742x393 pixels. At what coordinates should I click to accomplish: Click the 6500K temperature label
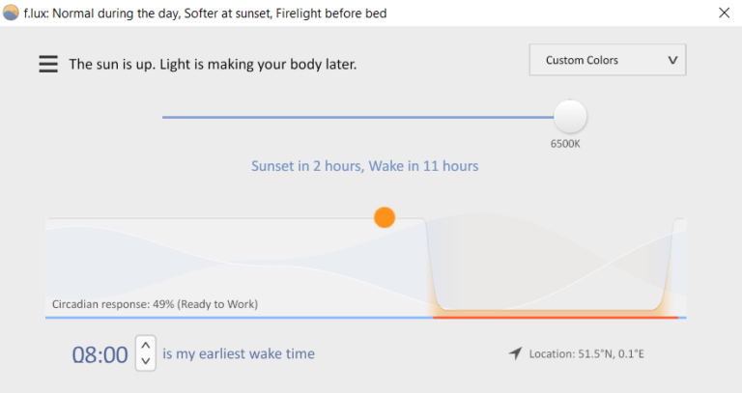(x=565, y=145)
